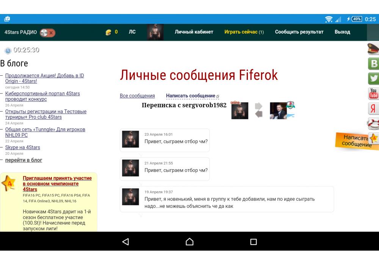
Task: Click the gold coins balance icon
Action: pos(108,33)
